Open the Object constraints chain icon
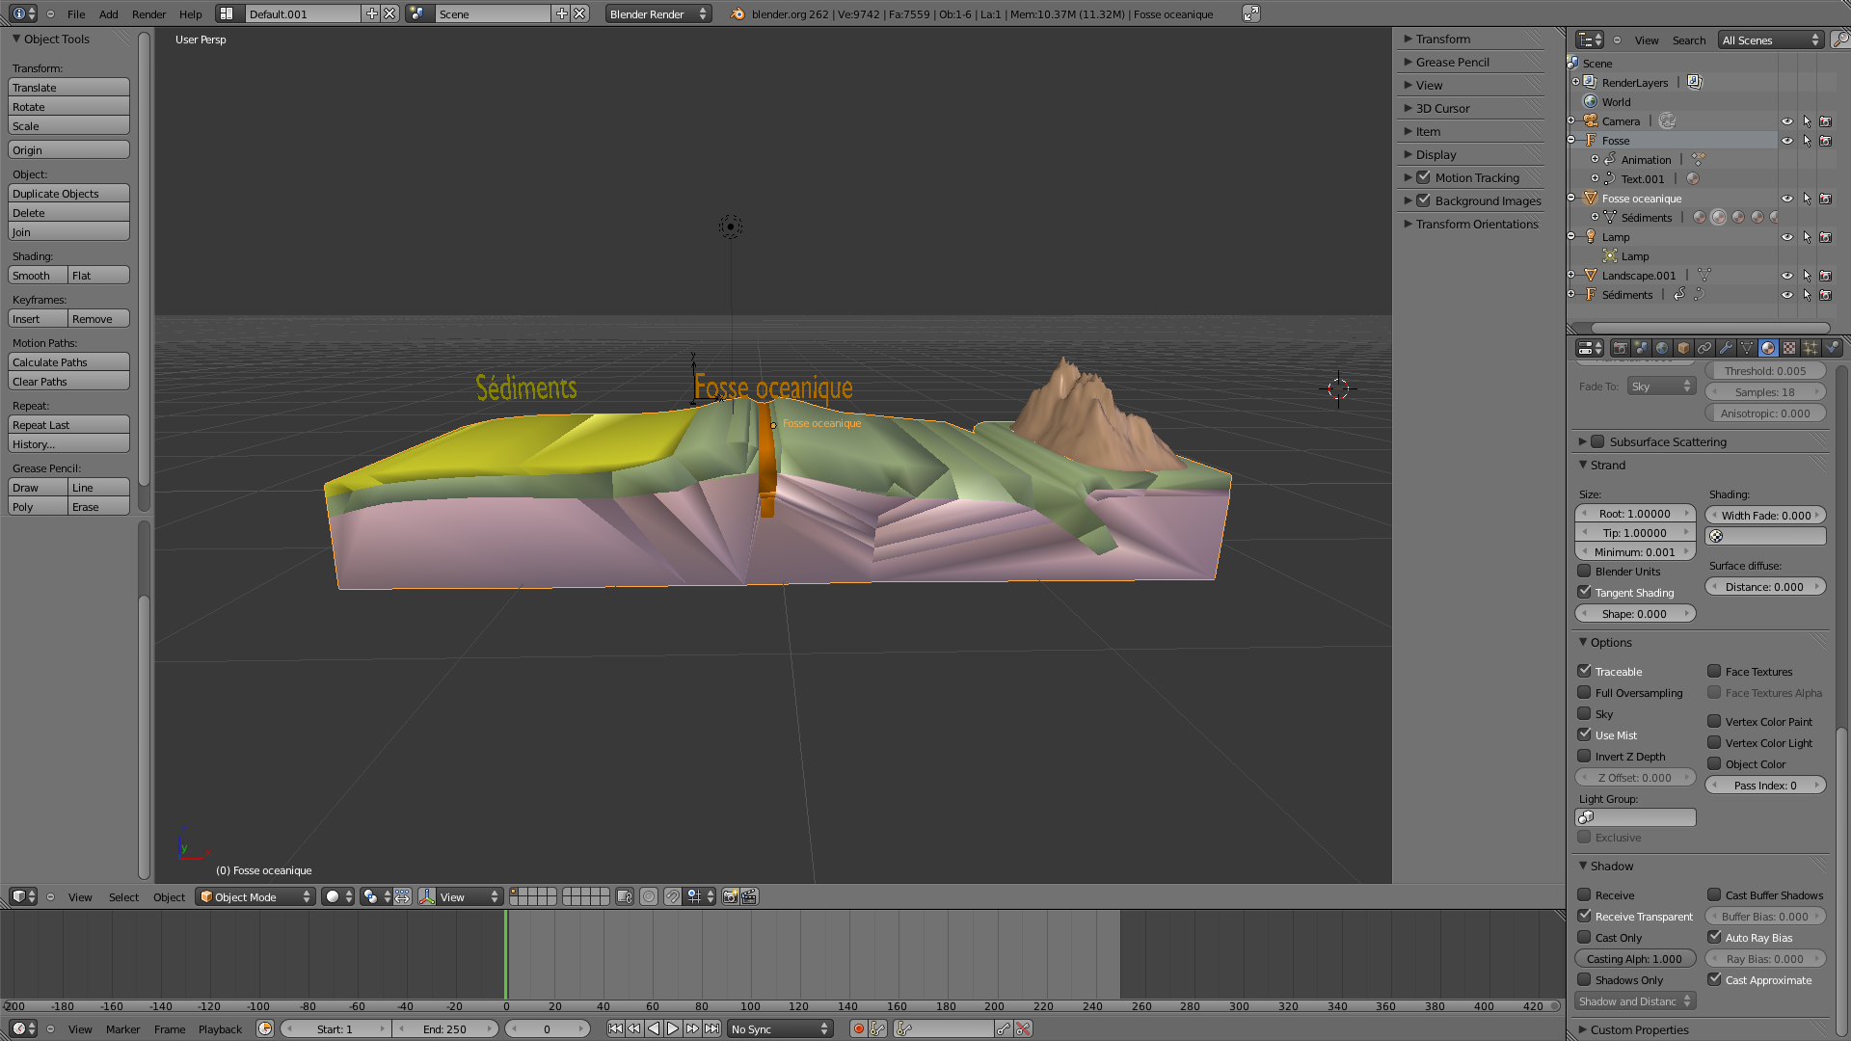Image resolution: width=1851 pixels, height=1041 pixels. (x=1704, y=348)
